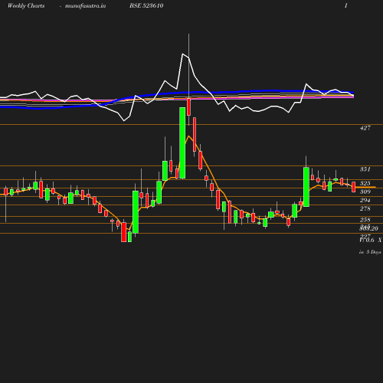Select the 427 price level label
The height and width of the screenshot is (383, 383).
[x=365, y=128]
